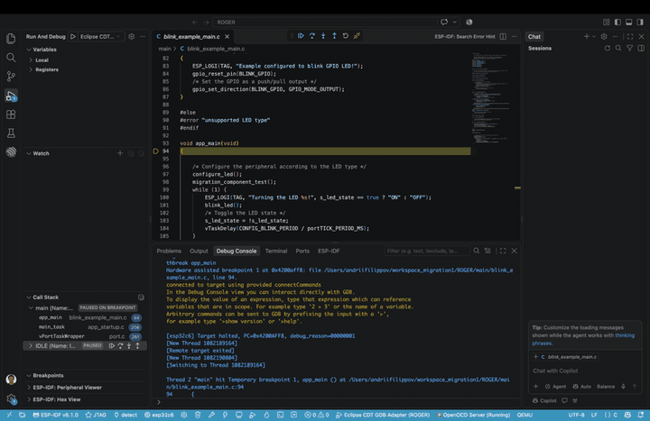650x421 pixels.
Task: Click the debug Step Out button
Action: pos(334,36)
